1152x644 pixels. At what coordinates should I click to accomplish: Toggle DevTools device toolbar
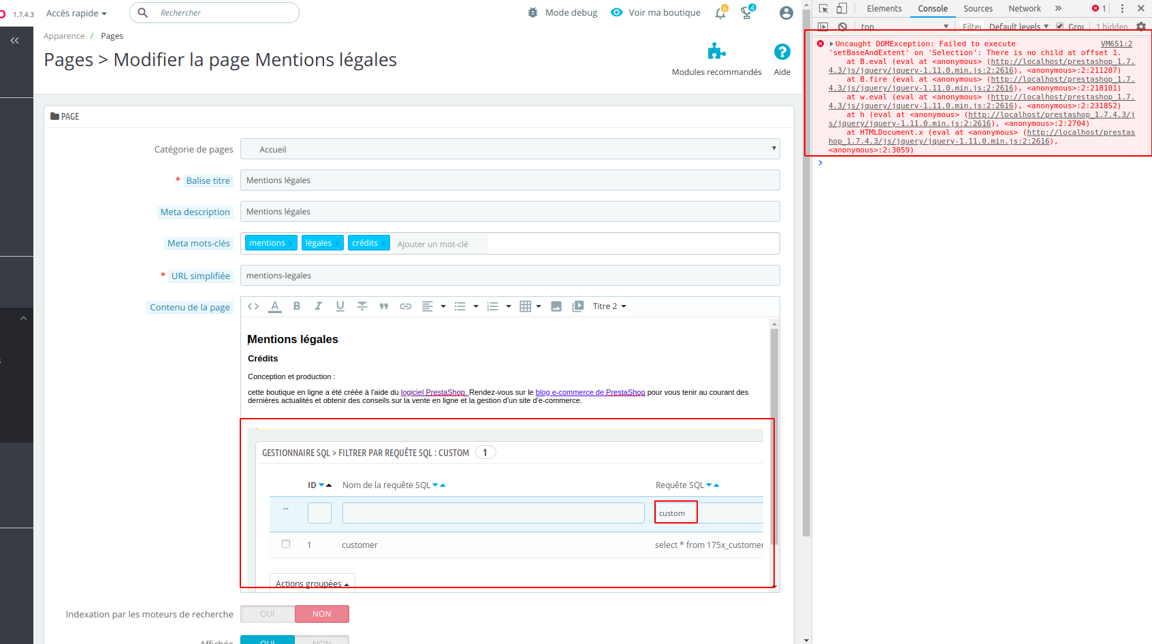pyautogui.click(x=842, y=8)
